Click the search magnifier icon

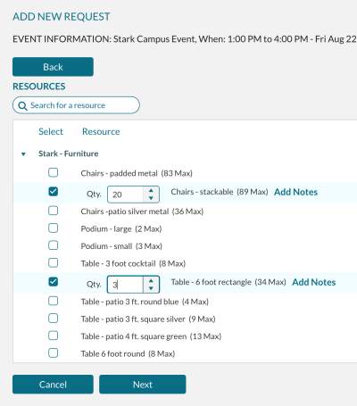point(22,105)
